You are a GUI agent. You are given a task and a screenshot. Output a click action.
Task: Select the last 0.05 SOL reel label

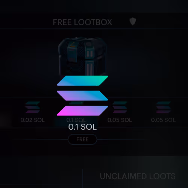click(x=163, y=120)
